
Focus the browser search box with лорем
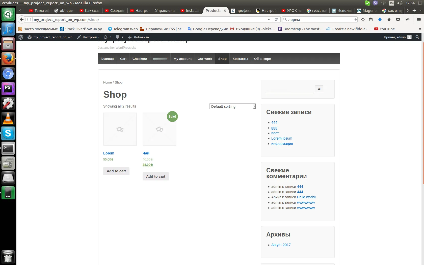pyautogui.click(x=319, y=19)
